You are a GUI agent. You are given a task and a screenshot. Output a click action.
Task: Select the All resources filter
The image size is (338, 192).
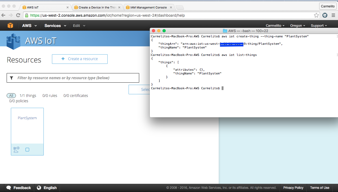(11, 96)
